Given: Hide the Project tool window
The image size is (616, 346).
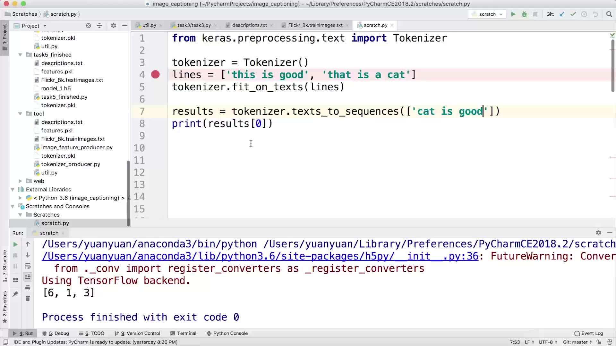Looking at the screenshot, I should [x=124, y=26].
